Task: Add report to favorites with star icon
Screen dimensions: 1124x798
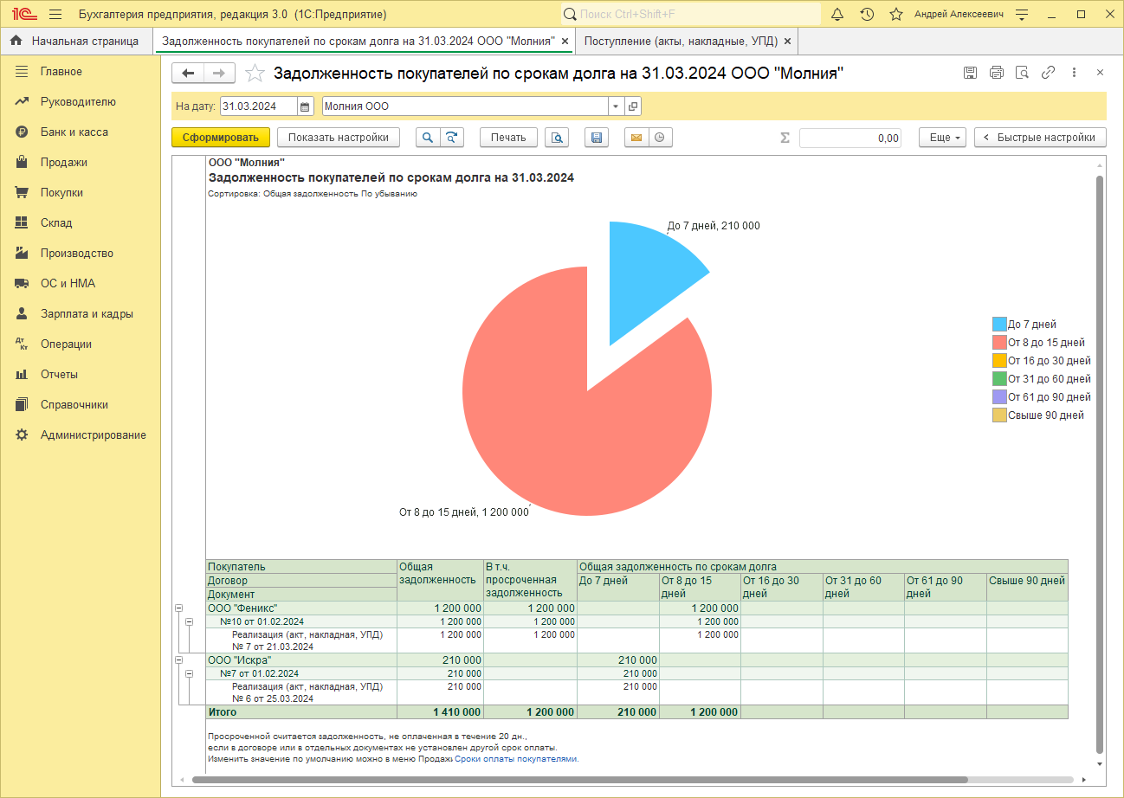Action: 255,74
